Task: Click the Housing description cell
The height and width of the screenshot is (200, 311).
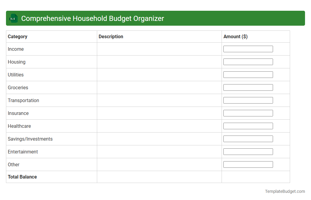Action: [158, 62]
